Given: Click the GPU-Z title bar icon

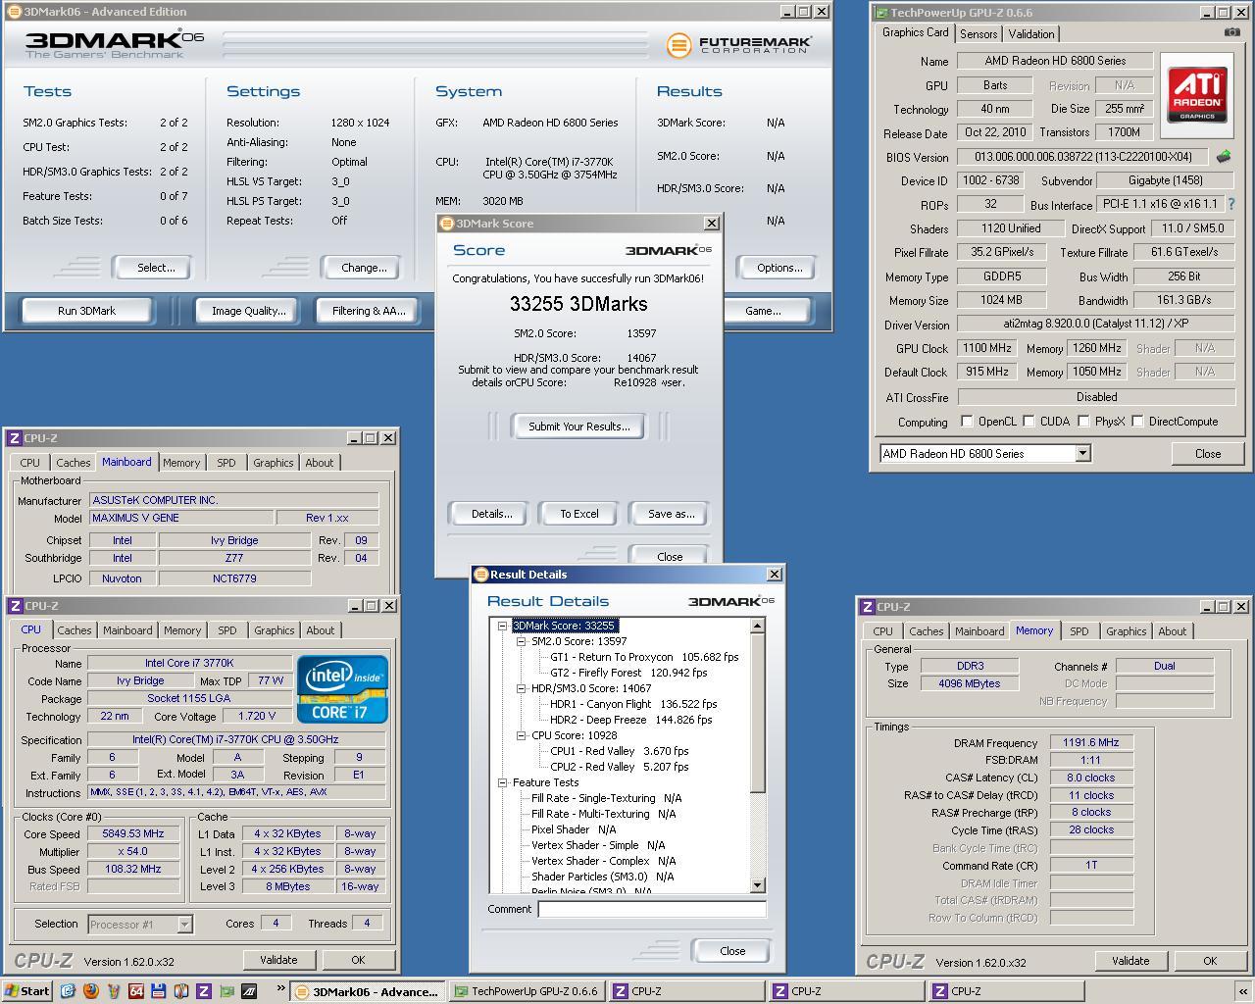Looking at the screenshot, I should [880, 13].
